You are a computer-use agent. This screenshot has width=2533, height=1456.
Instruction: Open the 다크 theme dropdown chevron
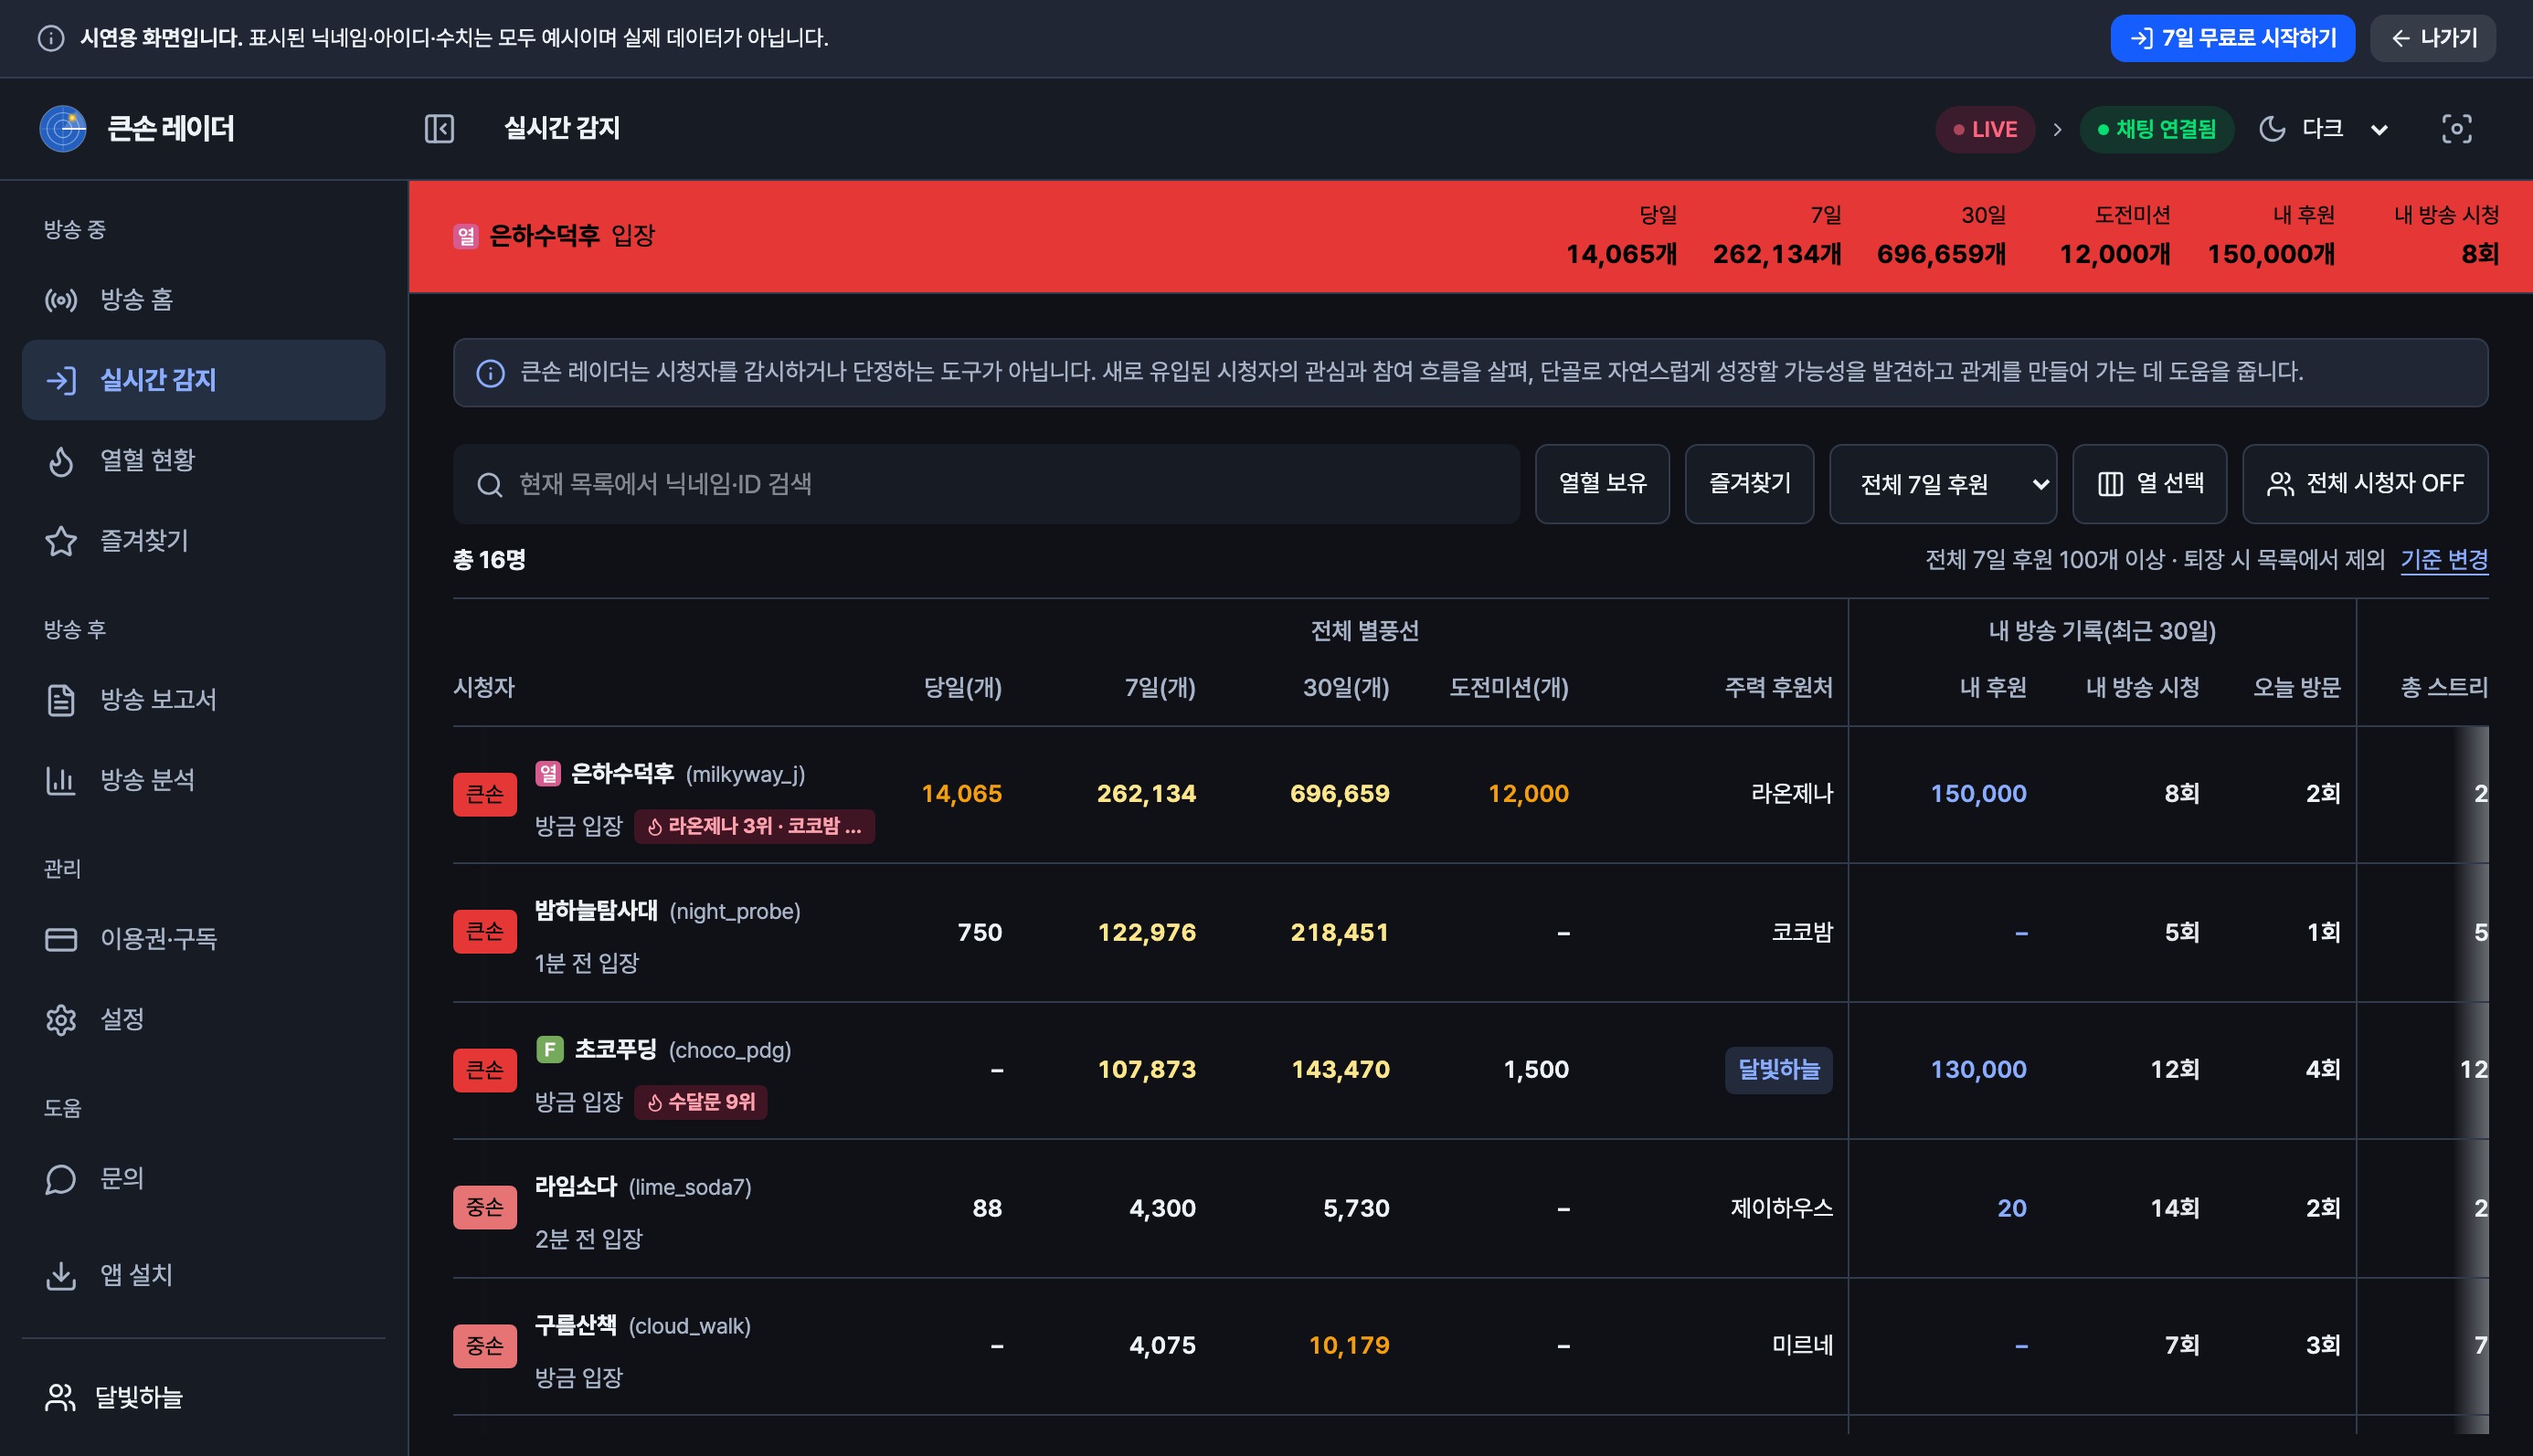pos(2379,130)
